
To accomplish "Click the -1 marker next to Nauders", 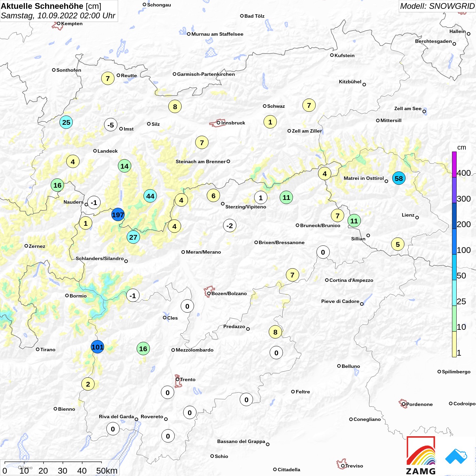I will pyautogui.click(x=94, y=203).
